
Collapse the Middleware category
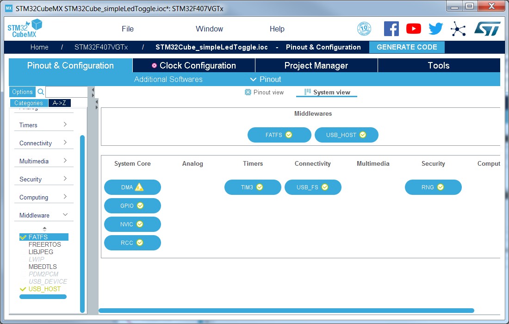click(65, 215)
